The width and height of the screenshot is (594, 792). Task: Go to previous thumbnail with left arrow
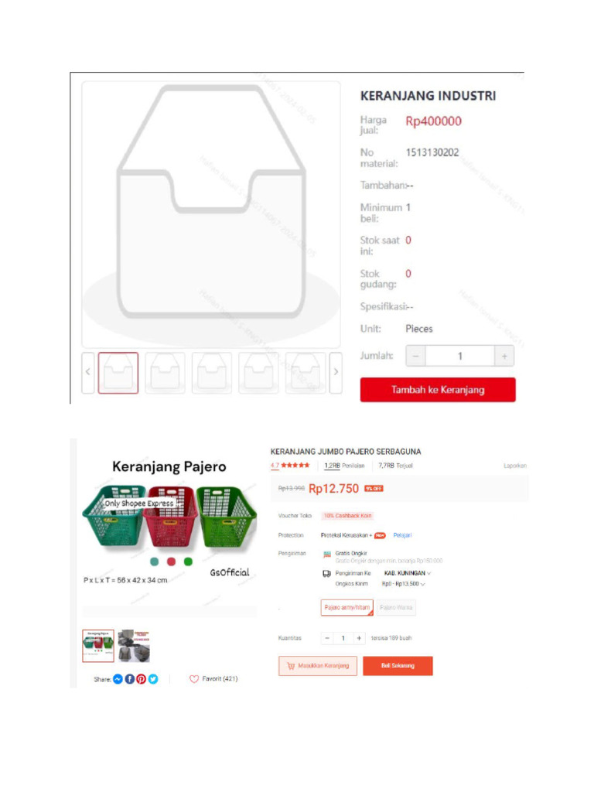point(88,372)
